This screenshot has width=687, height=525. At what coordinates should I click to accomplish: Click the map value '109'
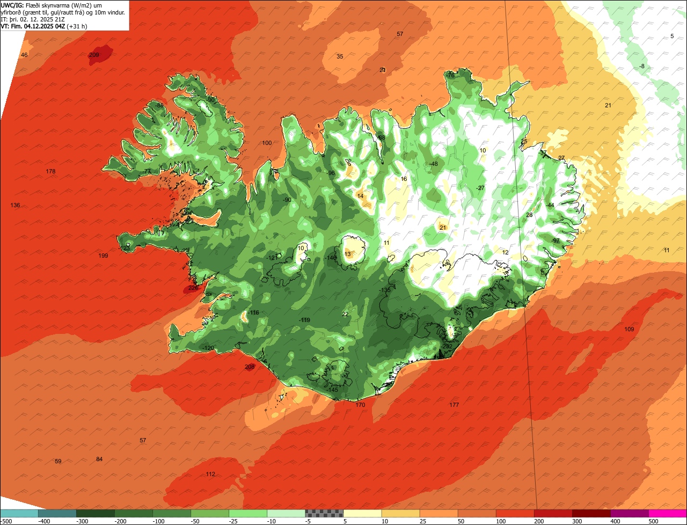(629, 329)
